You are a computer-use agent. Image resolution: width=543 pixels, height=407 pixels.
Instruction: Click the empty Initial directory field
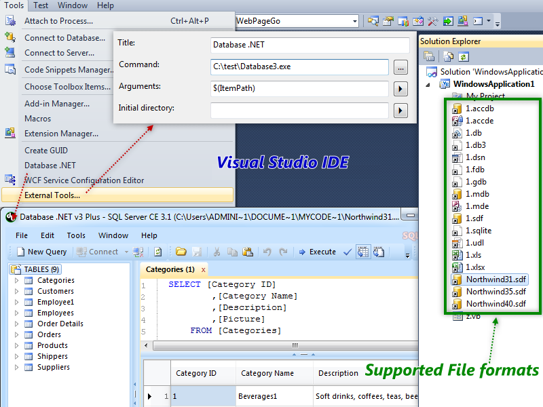(299, 111)
